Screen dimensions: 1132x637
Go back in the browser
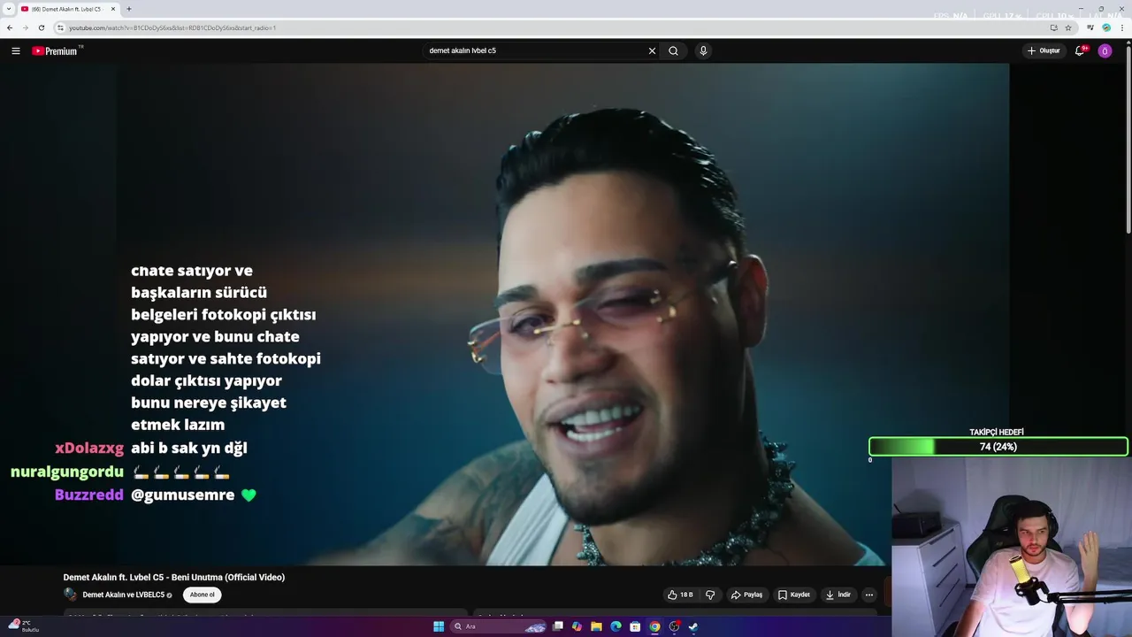[x=10, y=27]
